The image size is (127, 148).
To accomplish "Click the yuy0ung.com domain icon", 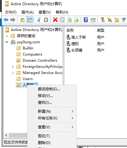I will click(x=13, y=42).
